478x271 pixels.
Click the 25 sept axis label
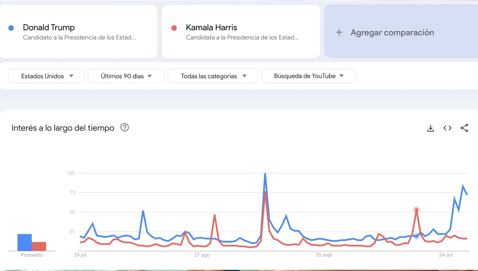(323, 255)
